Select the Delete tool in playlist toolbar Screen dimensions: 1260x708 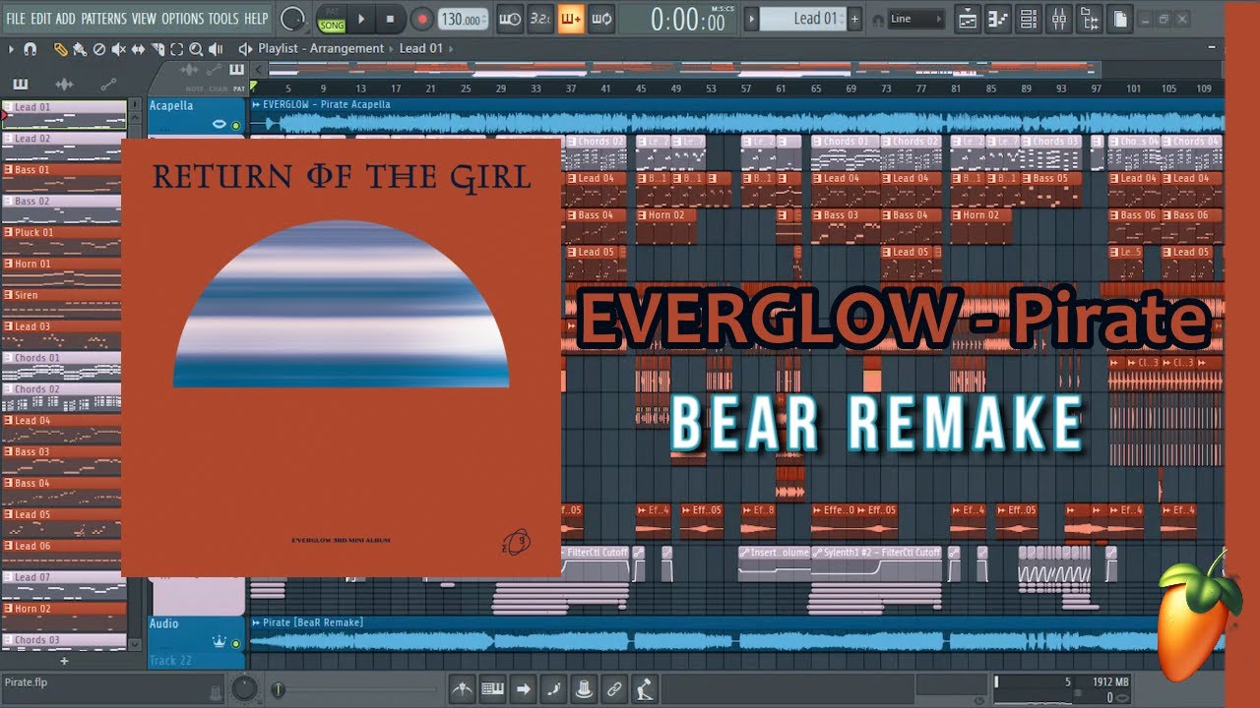(x=98, y=48)
